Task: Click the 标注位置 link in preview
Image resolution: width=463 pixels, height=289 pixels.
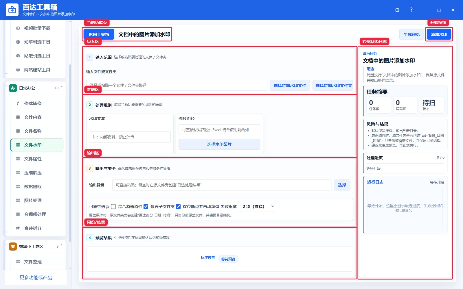Action: [208, 257]
